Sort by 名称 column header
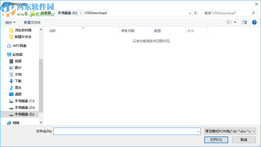Image resolution: width=261 pixels, height=147 pixels. pos(53,31)
